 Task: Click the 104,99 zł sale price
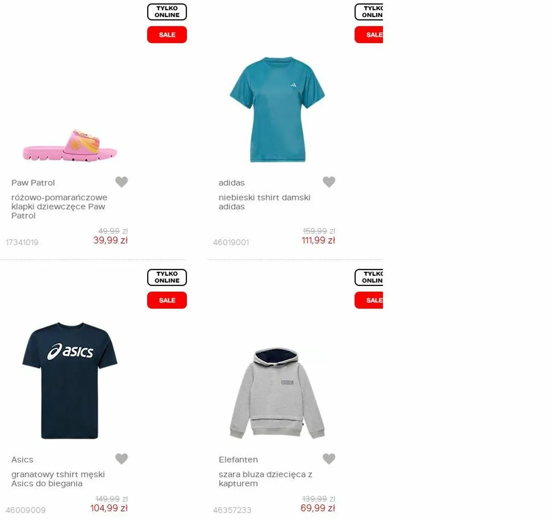[x=109, y=508]
